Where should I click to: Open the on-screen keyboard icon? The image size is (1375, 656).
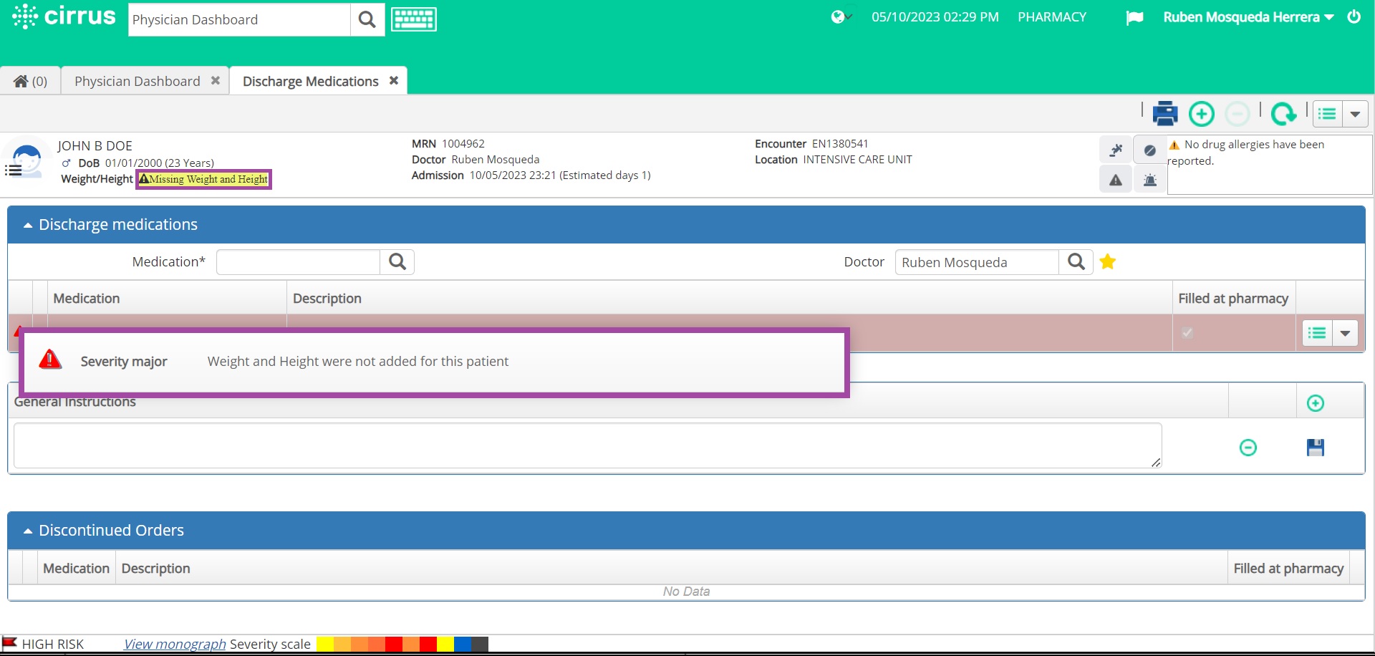[x=413, y=19]
